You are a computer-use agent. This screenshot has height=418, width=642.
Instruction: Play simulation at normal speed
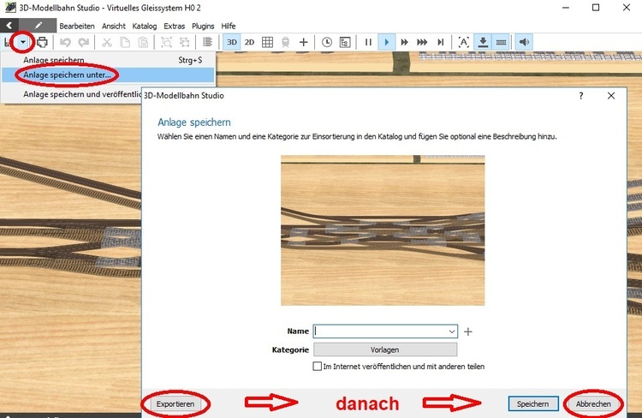coord(387,42)
